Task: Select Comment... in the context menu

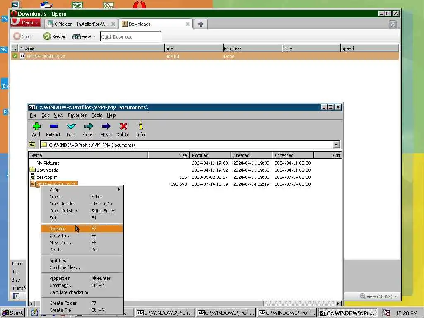Action: 82,285
